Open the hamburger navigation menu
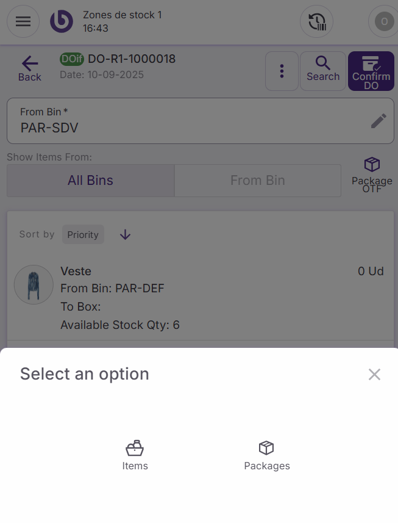The image size is (398, 523). (x=23, y=21)
